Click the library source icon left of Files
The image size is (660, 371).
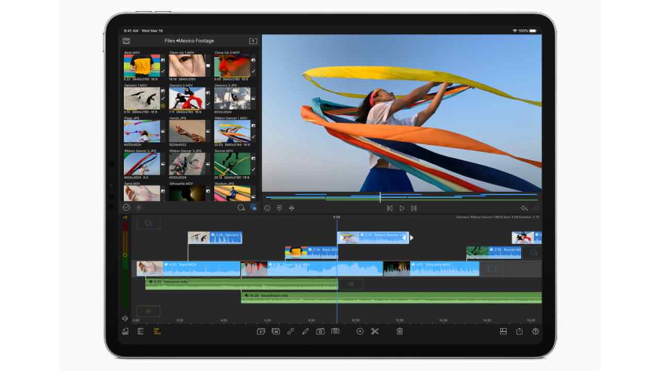(126, 41)
